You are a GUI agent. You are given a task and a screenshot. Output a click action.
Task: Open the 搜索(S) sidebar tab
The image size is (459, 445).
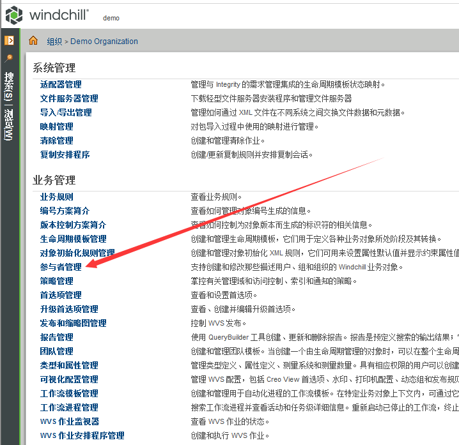(x=9, y=86)
